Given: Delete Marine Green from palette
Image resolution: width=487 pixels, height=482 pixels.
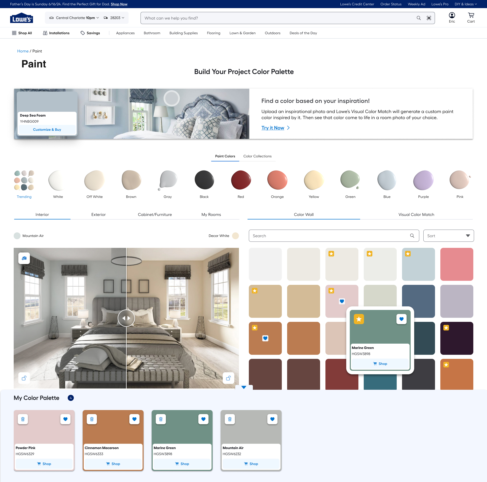Looking at the screenshot, I should [161, 419].
